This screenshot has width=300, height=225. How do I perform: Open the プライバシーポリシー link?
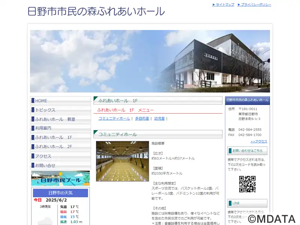point(254,4)
